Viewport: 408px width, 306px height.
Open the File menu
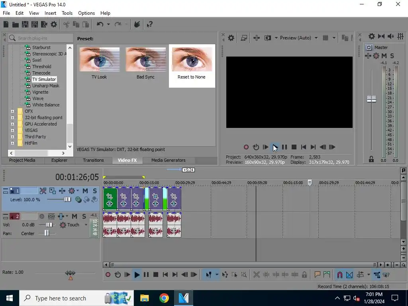(x=6, y=13)
